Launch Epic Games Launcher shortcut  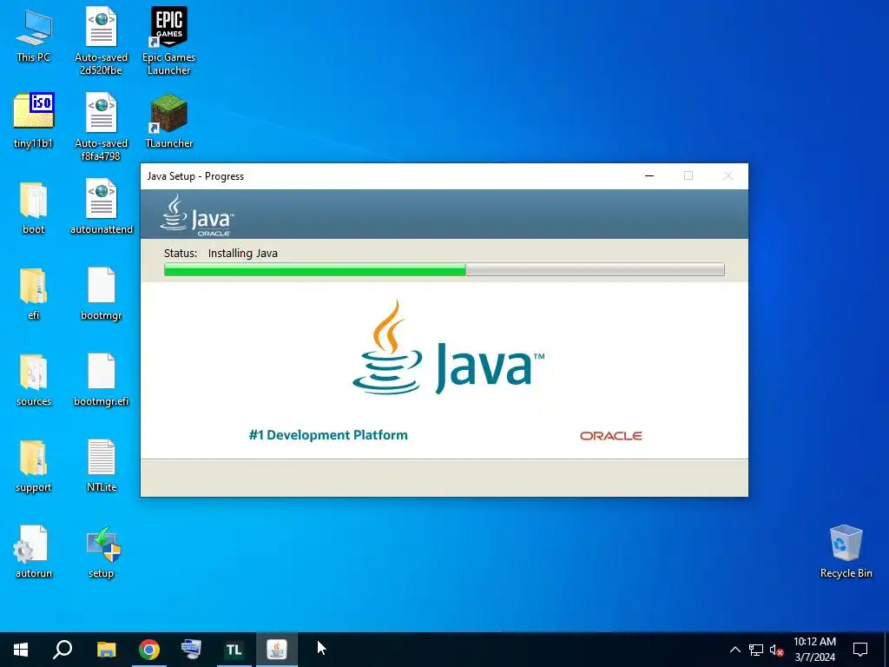[x=169, y=40]
